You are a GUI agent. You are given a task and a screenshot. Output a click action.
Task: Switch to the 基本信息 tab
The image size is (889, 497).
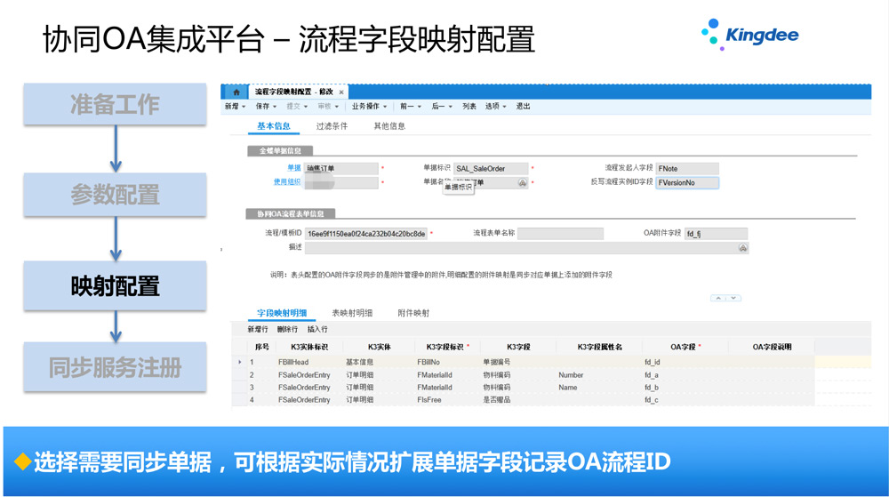[x=274, y=126]
